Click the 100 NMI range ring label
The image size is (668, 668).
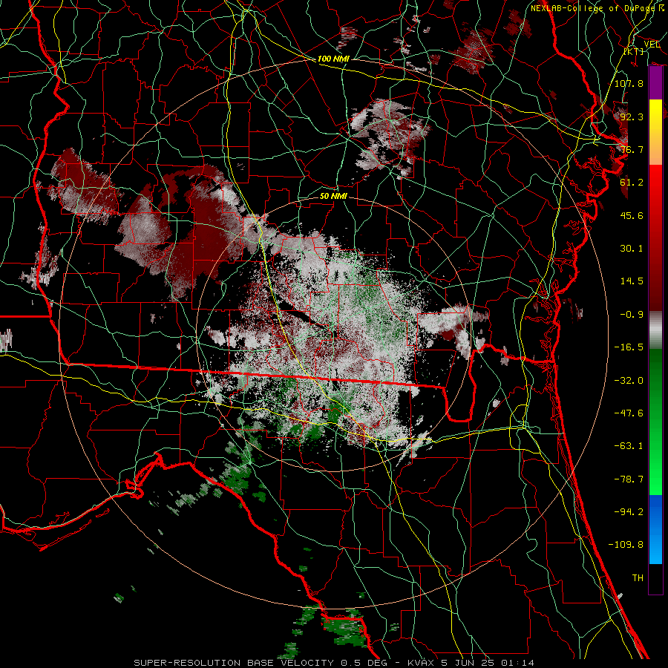coord(333,59)
